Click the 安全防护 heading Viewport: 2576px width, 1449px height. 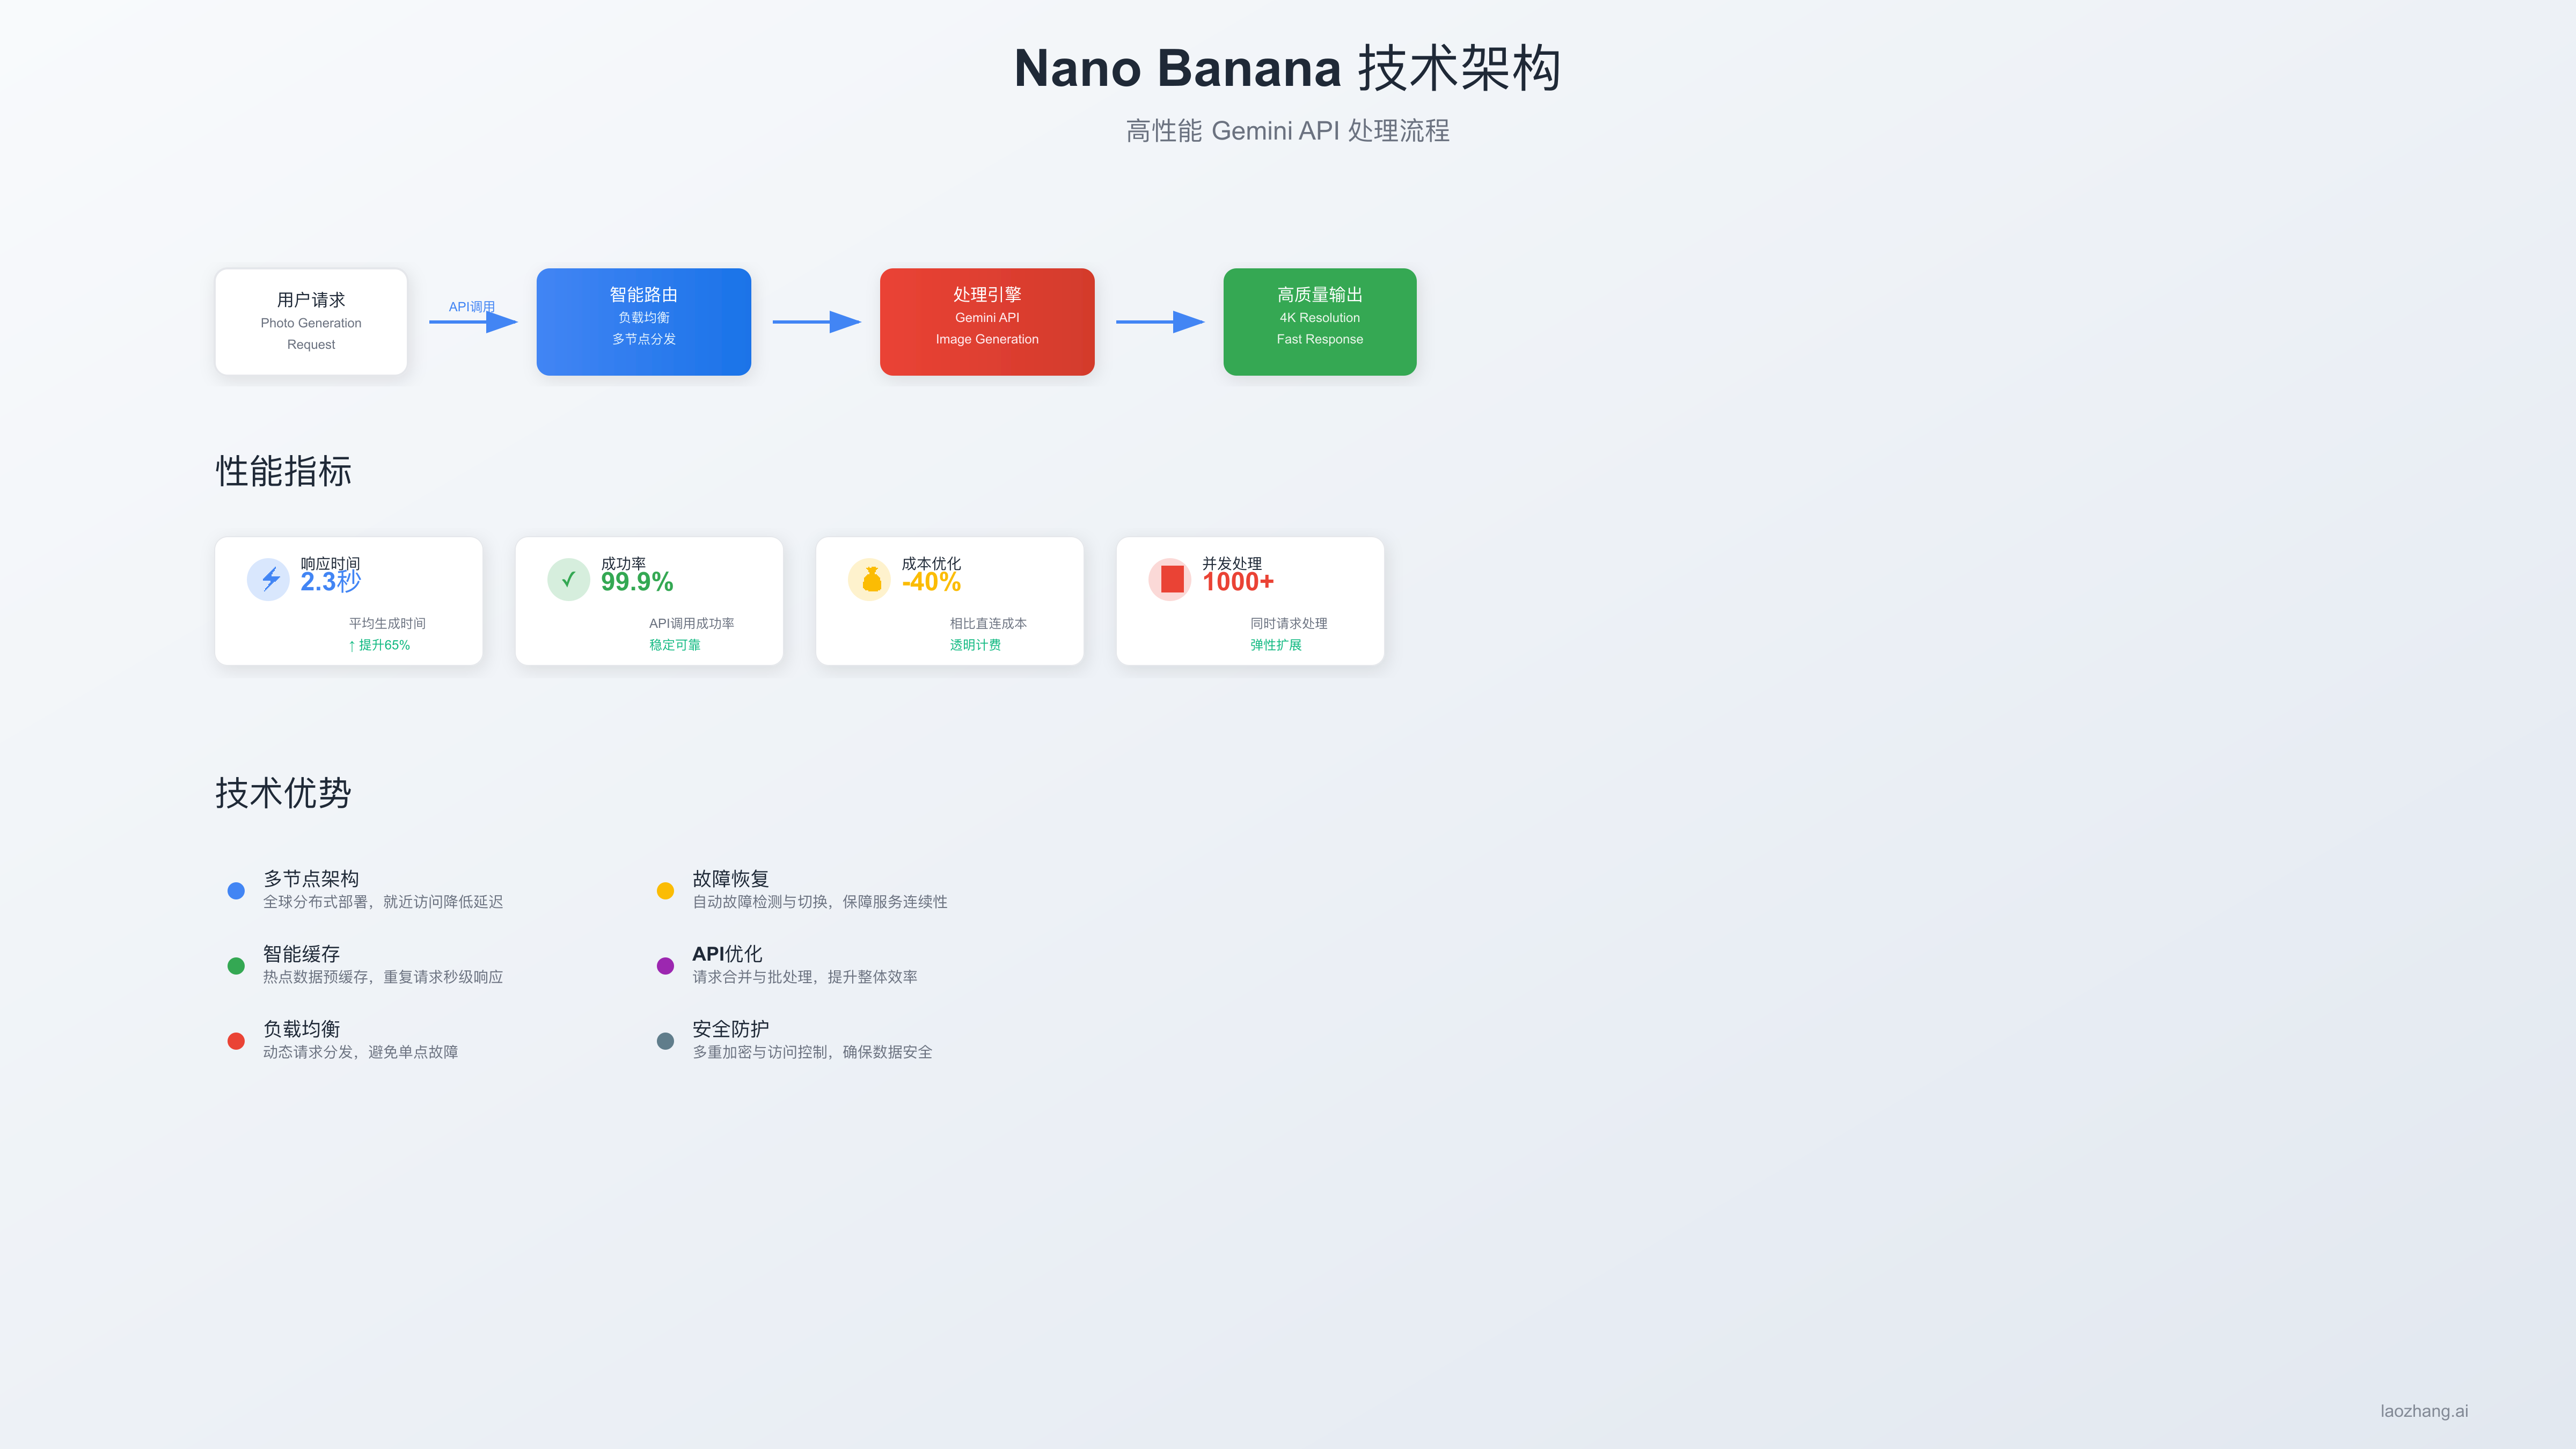(x=731, y=1028)
